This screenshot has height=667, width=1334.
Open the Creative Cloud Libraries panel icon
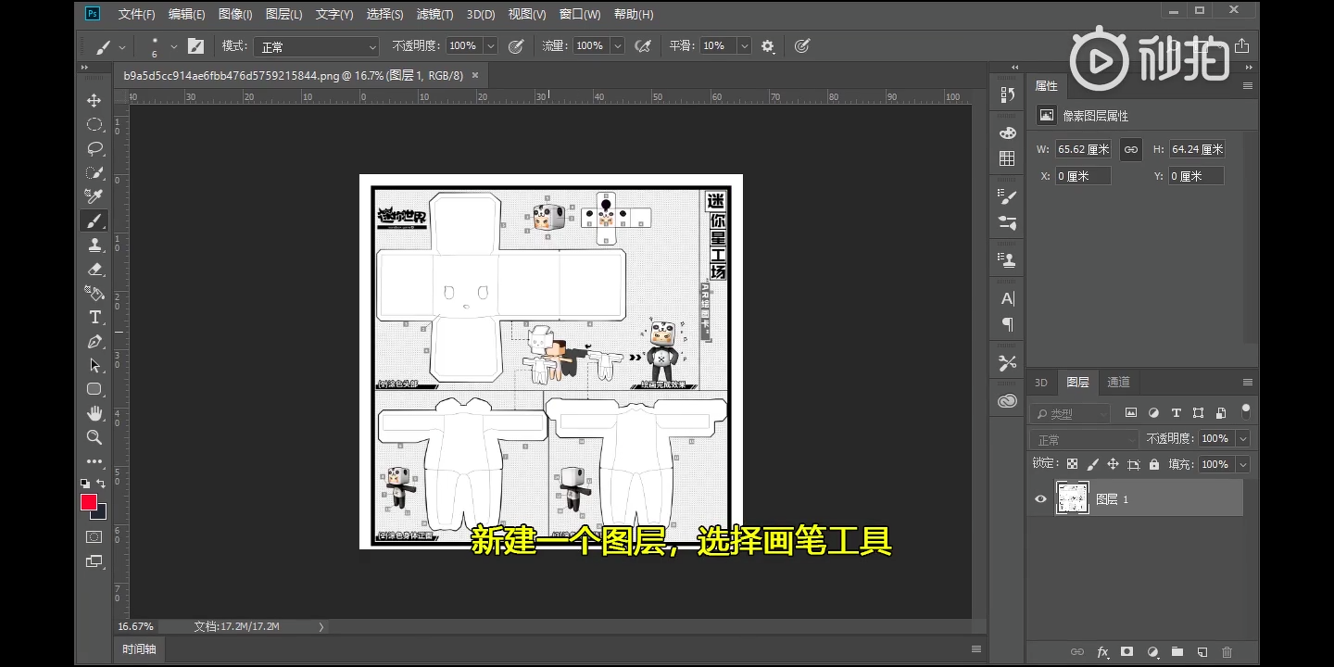tap(1008, 401)
